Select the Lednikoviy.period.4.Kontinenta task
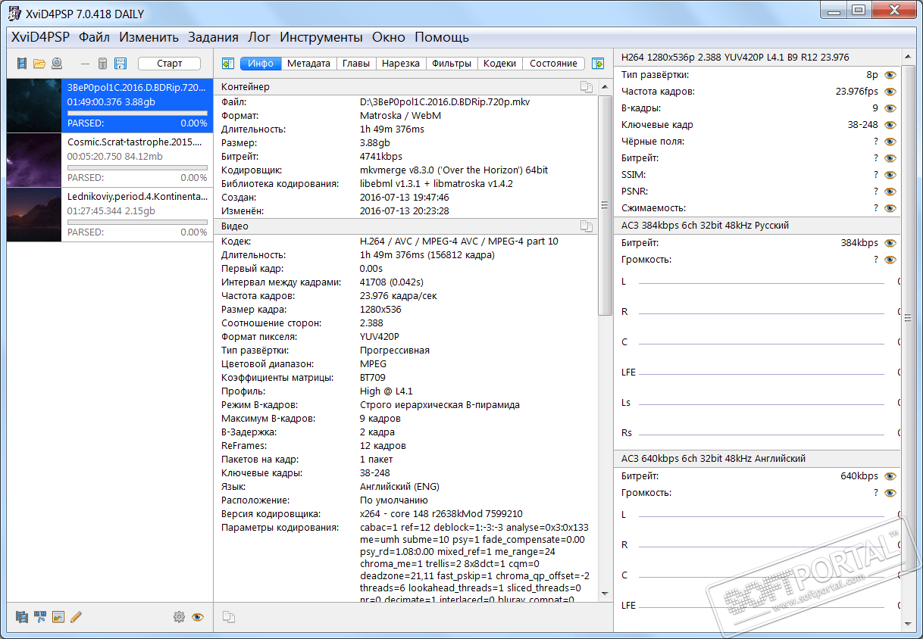The height and width of the screenshot is (639, 923). (110, 214)
